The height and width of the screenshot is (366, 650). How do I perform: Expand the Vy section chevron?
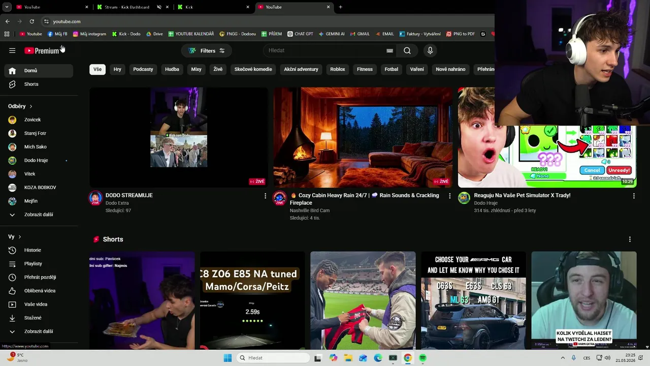point(20,237)
